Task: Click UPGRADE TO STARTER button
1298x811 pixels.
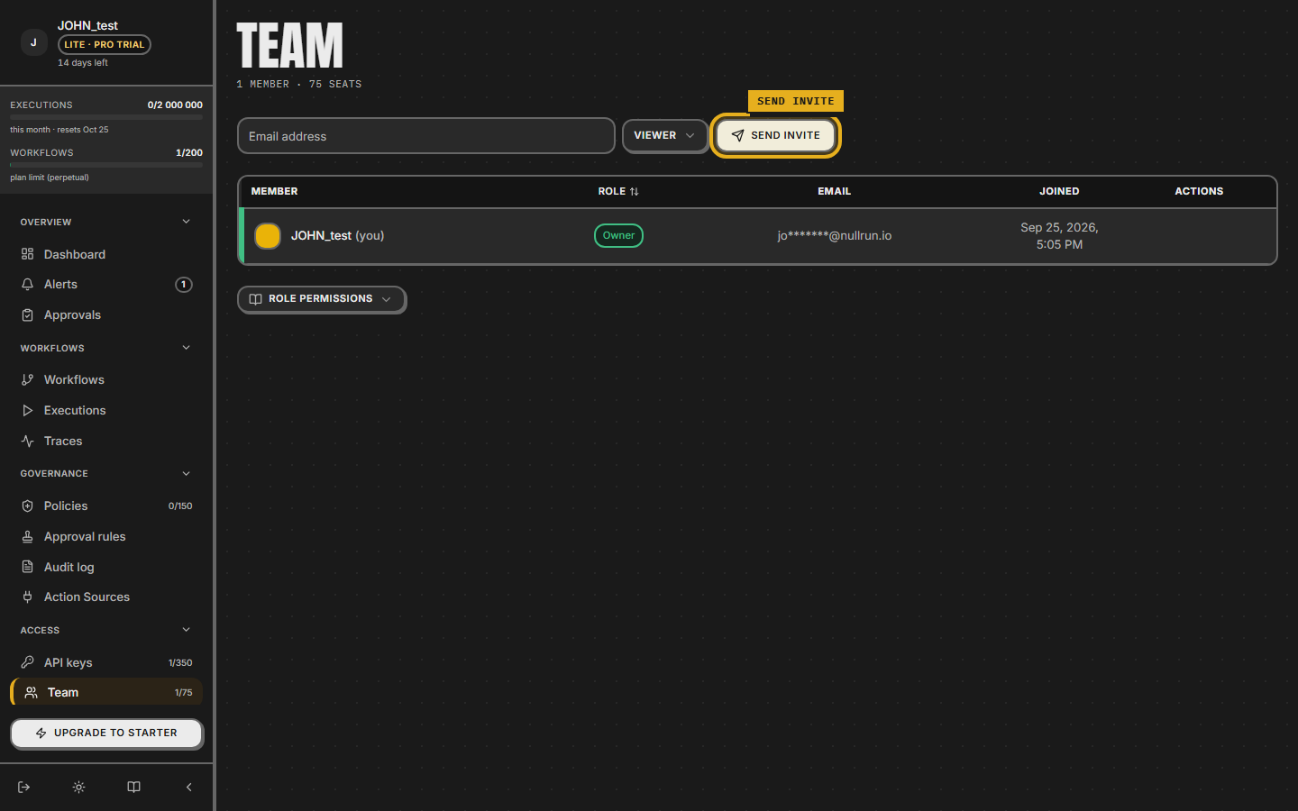Action: 106,733
